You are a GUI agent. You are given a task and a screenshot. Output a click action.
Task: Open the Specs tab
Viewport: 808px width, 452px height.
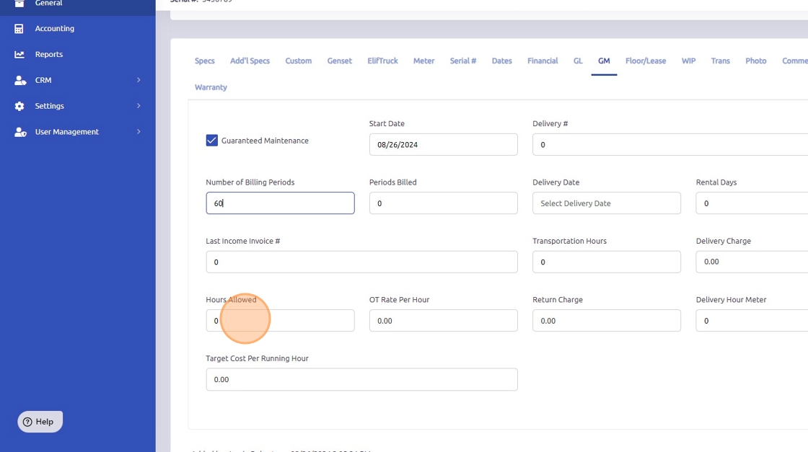tap(204, 61)
